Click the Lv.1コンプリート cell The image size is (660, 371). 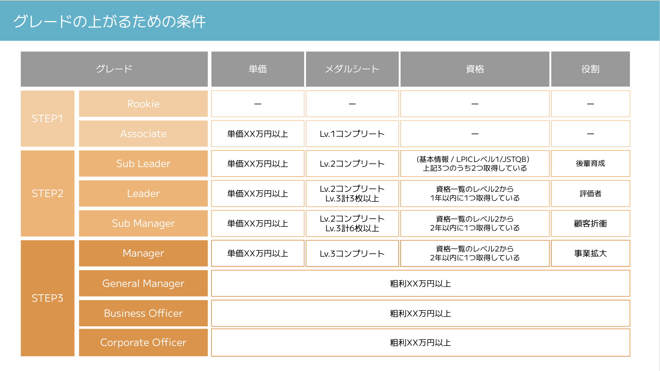[352, 134]
